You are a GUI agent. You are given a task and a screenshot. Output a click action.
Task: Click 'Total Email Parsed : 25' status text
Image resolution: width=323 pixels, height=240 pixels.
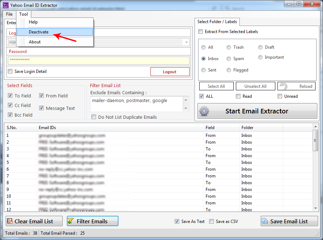pos(62,233)
